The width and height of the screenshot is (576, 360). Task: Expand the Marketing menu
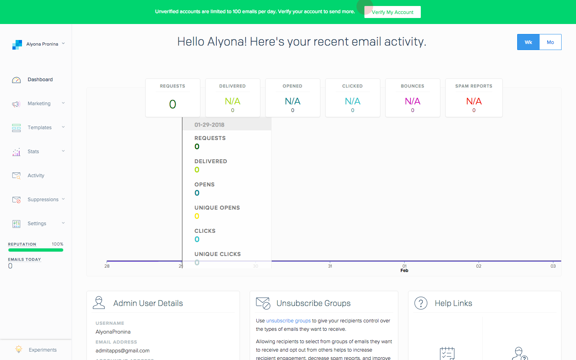click(63, 103)
